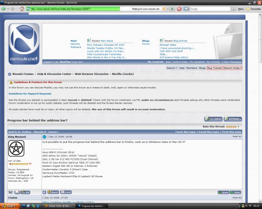Open Favourites folder in toolbar
The width and height of the screenshot is (262, 209).
coord(254,9)
